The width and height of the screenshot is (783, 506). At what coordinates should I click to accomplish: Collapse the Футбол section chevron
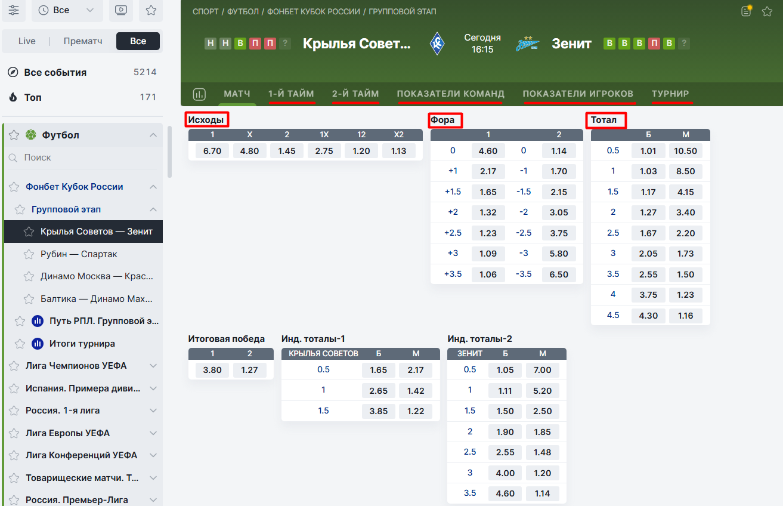coord(153,135)
